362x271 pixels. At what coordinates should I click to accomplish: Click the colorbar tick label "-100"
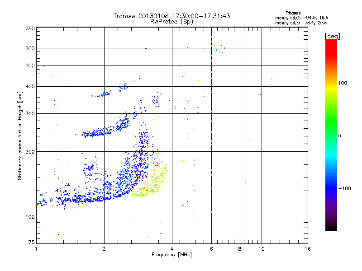point(344,188)
